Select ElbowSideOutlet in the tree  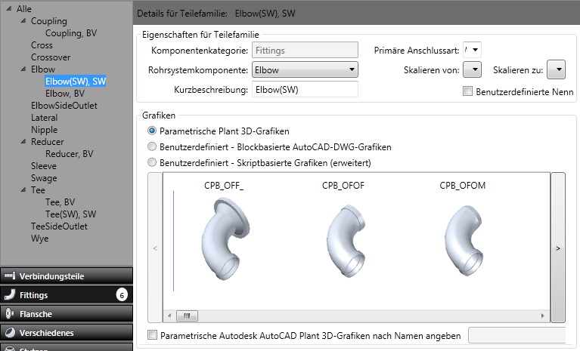[x=64, y=106]
